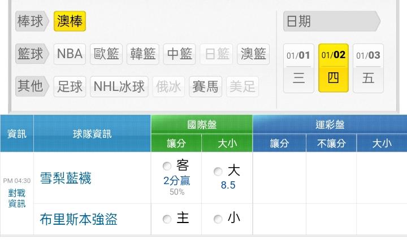The height and width of the screenshot is (240, 407).
Task: Choose the 韓籃 league button
Action: point(143,54)
